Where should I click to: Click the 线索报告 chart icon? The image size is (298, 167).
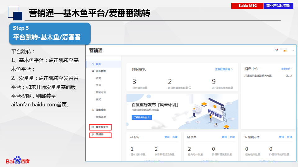click(93, 110)
